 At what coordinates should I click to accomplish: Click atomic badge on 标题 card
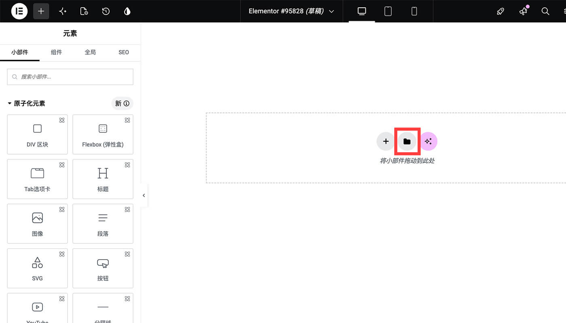tap(127, 165)
